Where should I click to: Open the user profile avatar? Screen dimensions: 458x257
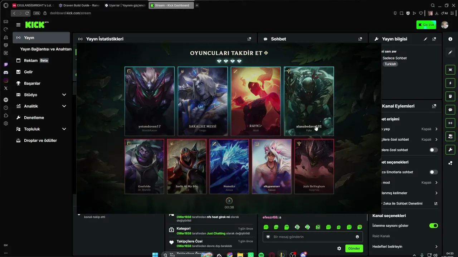tap(445, 25)
